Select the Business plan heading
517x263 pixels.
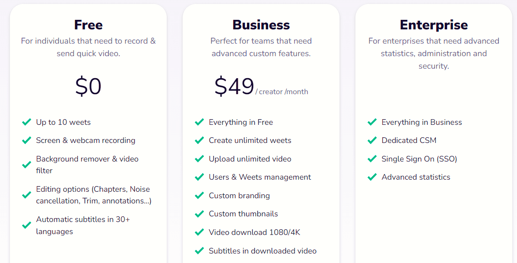coord(261,25)
